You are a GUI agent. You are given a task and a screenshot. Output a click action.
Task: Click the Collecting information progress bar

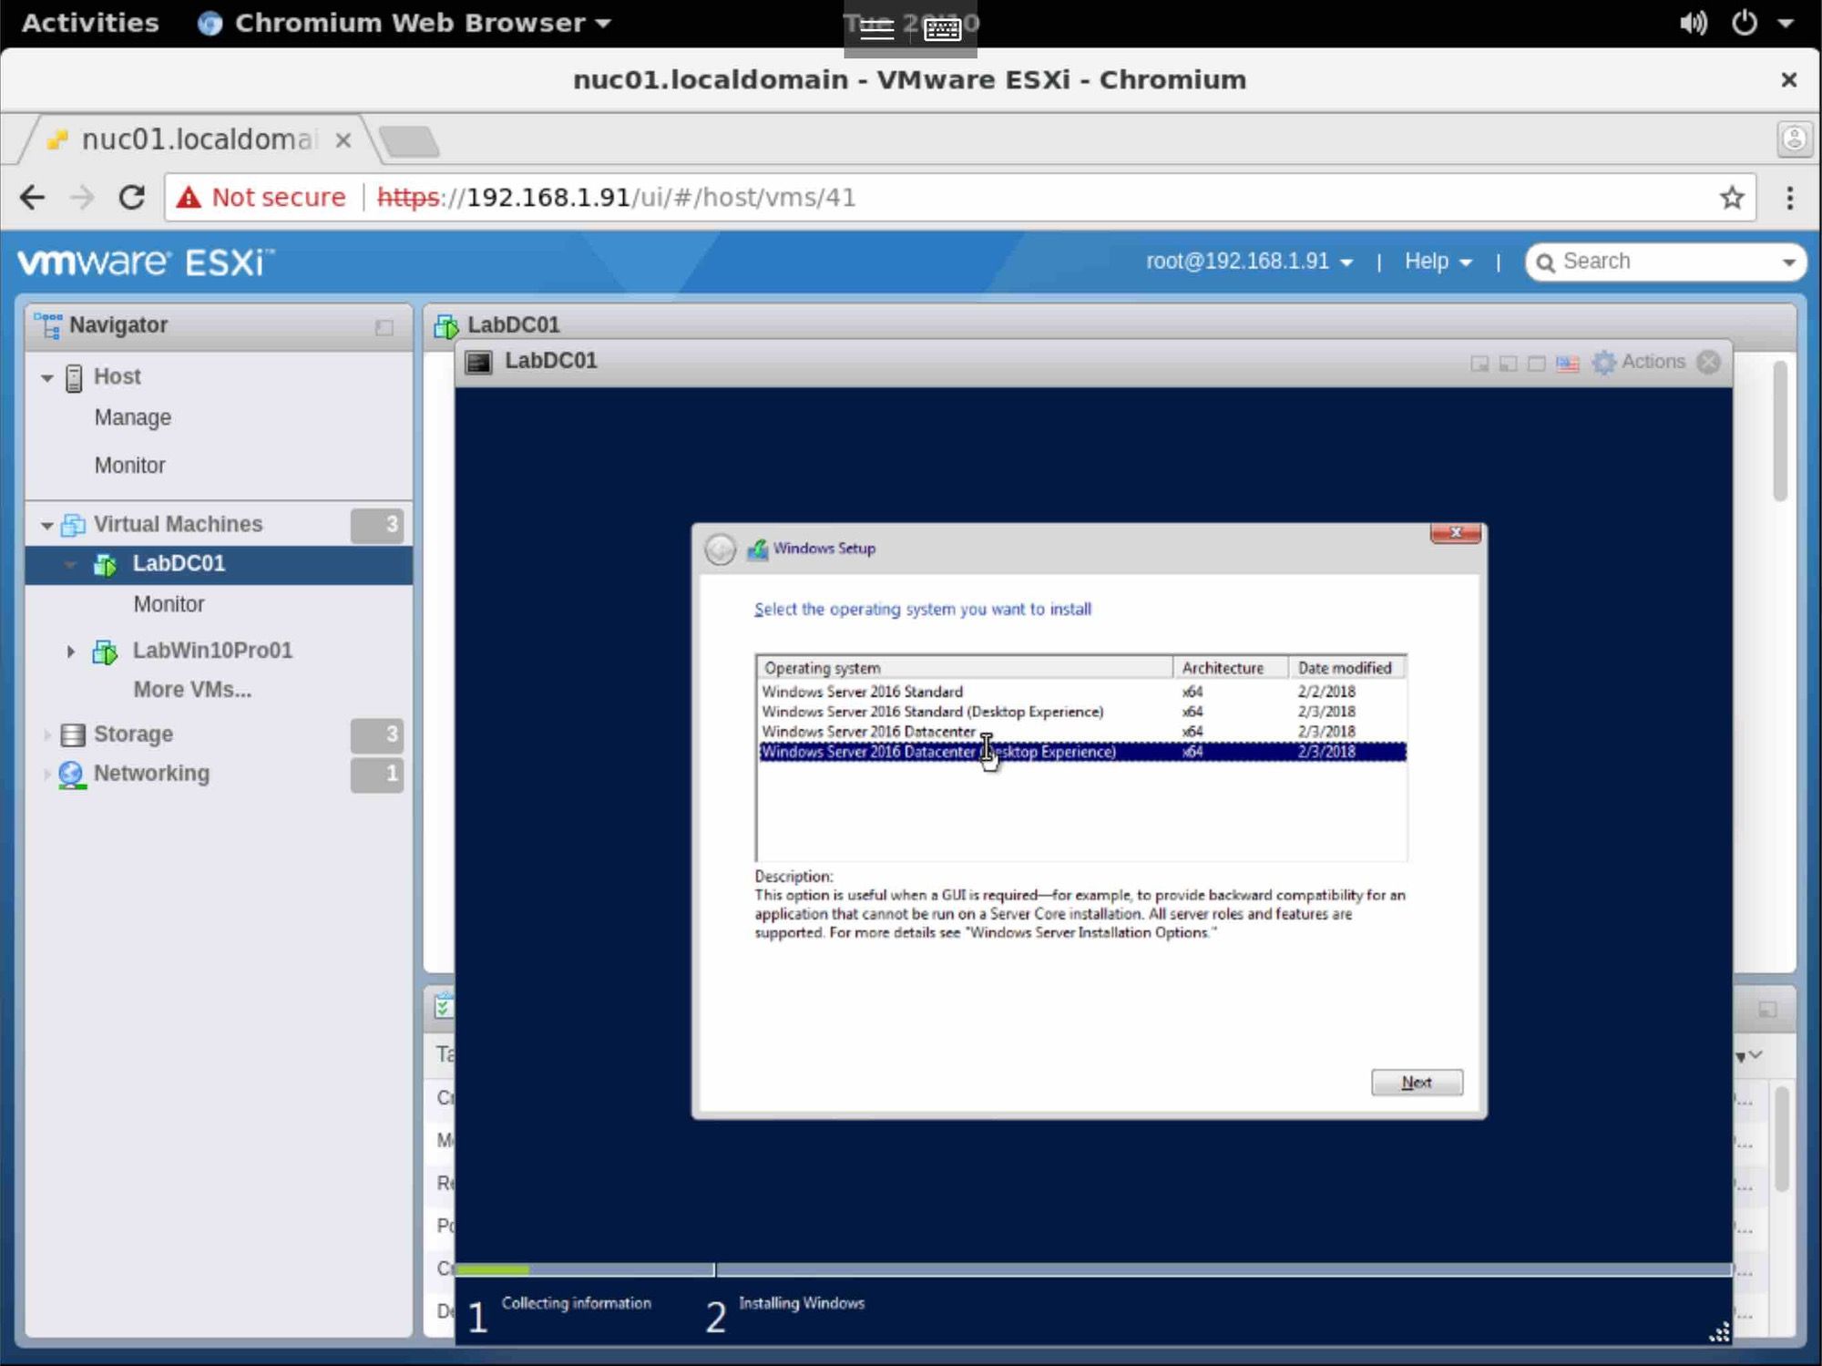[584, 1270]
